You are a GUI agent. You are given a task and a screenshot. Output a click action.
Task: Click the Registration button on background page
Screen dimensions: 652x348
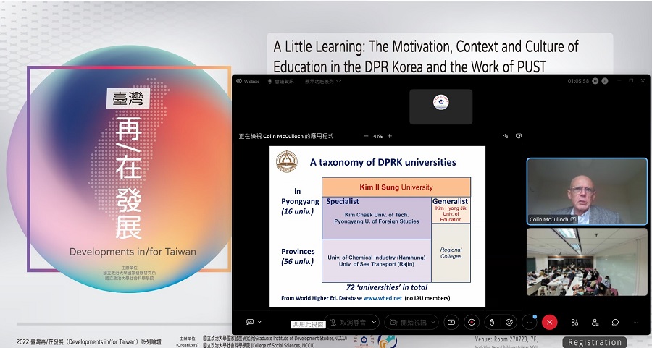pyautogui.click(x=595, y=342)
